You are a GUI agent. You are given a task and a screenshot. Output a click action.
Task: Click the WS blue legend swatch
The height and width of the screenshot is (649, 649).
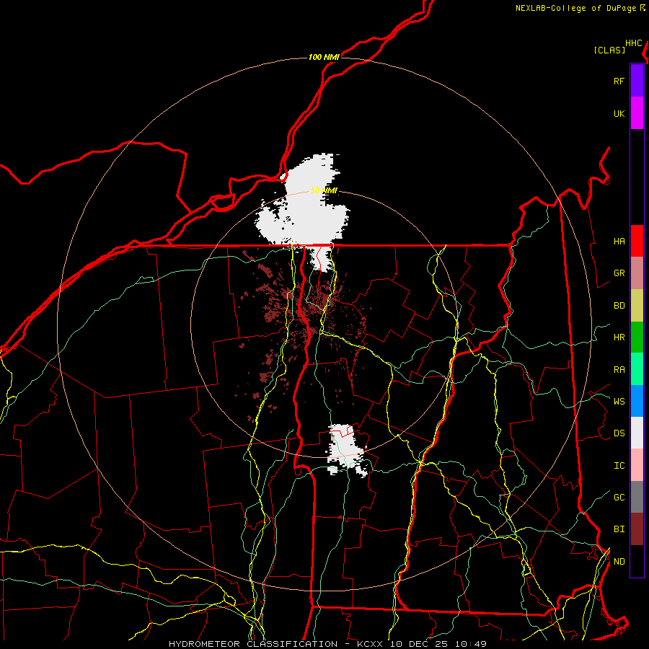[x=637, y=401]
